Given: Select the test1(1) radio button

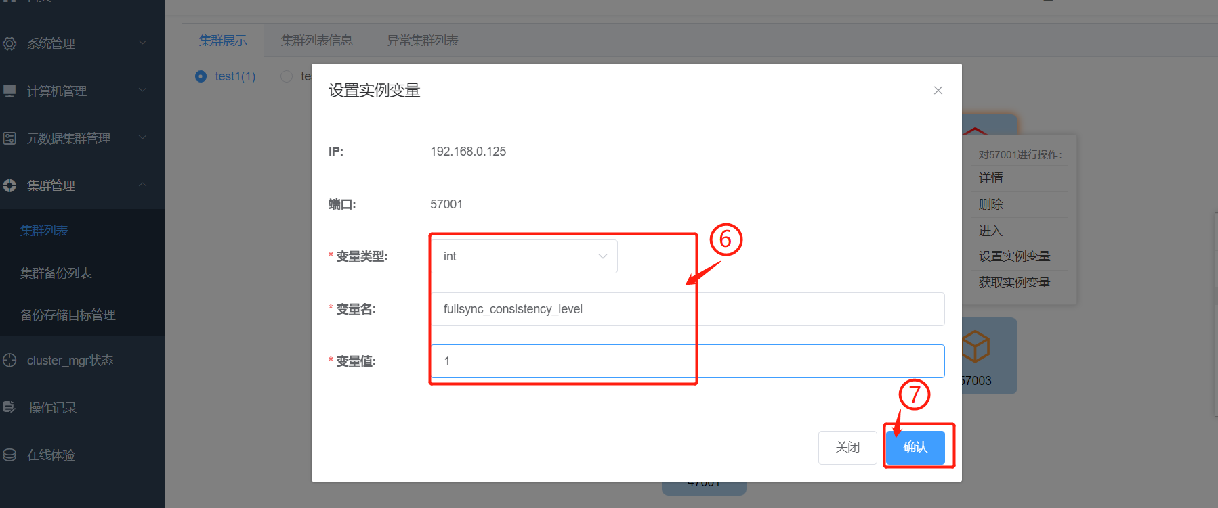Looking at the screenshot, I should [201, 76].
